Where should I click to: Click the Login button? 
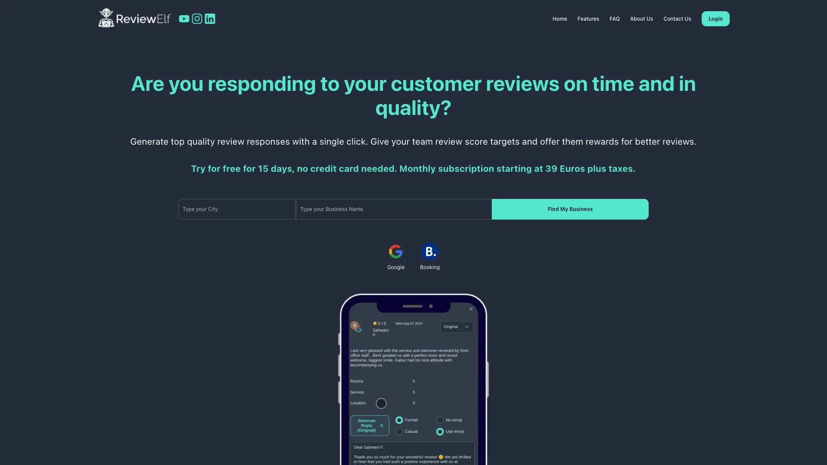715,18
